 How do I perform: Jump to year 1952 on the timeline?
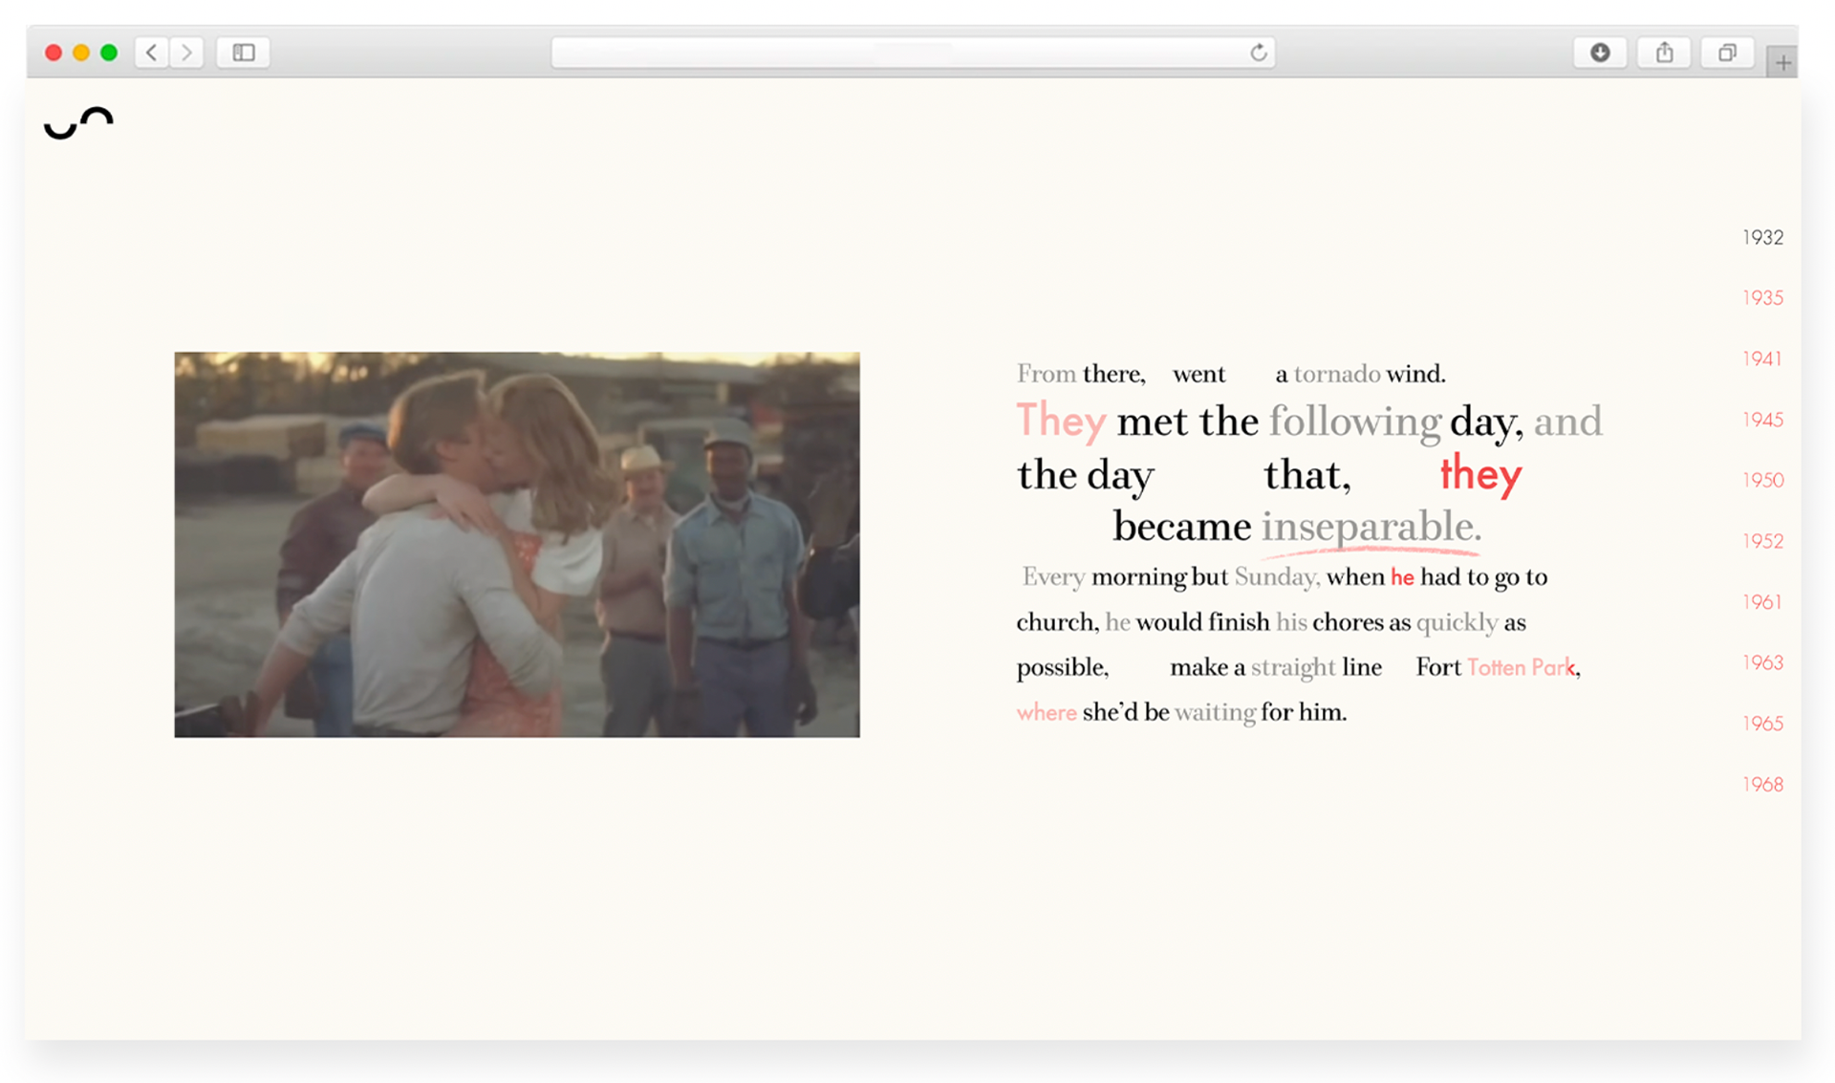pyautogui.click(x=1762, y=541)
